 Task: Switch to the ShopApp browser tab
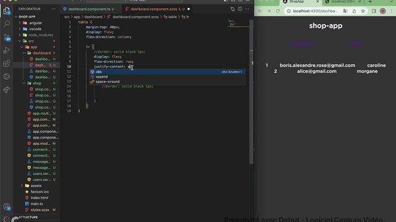point(301,2)
